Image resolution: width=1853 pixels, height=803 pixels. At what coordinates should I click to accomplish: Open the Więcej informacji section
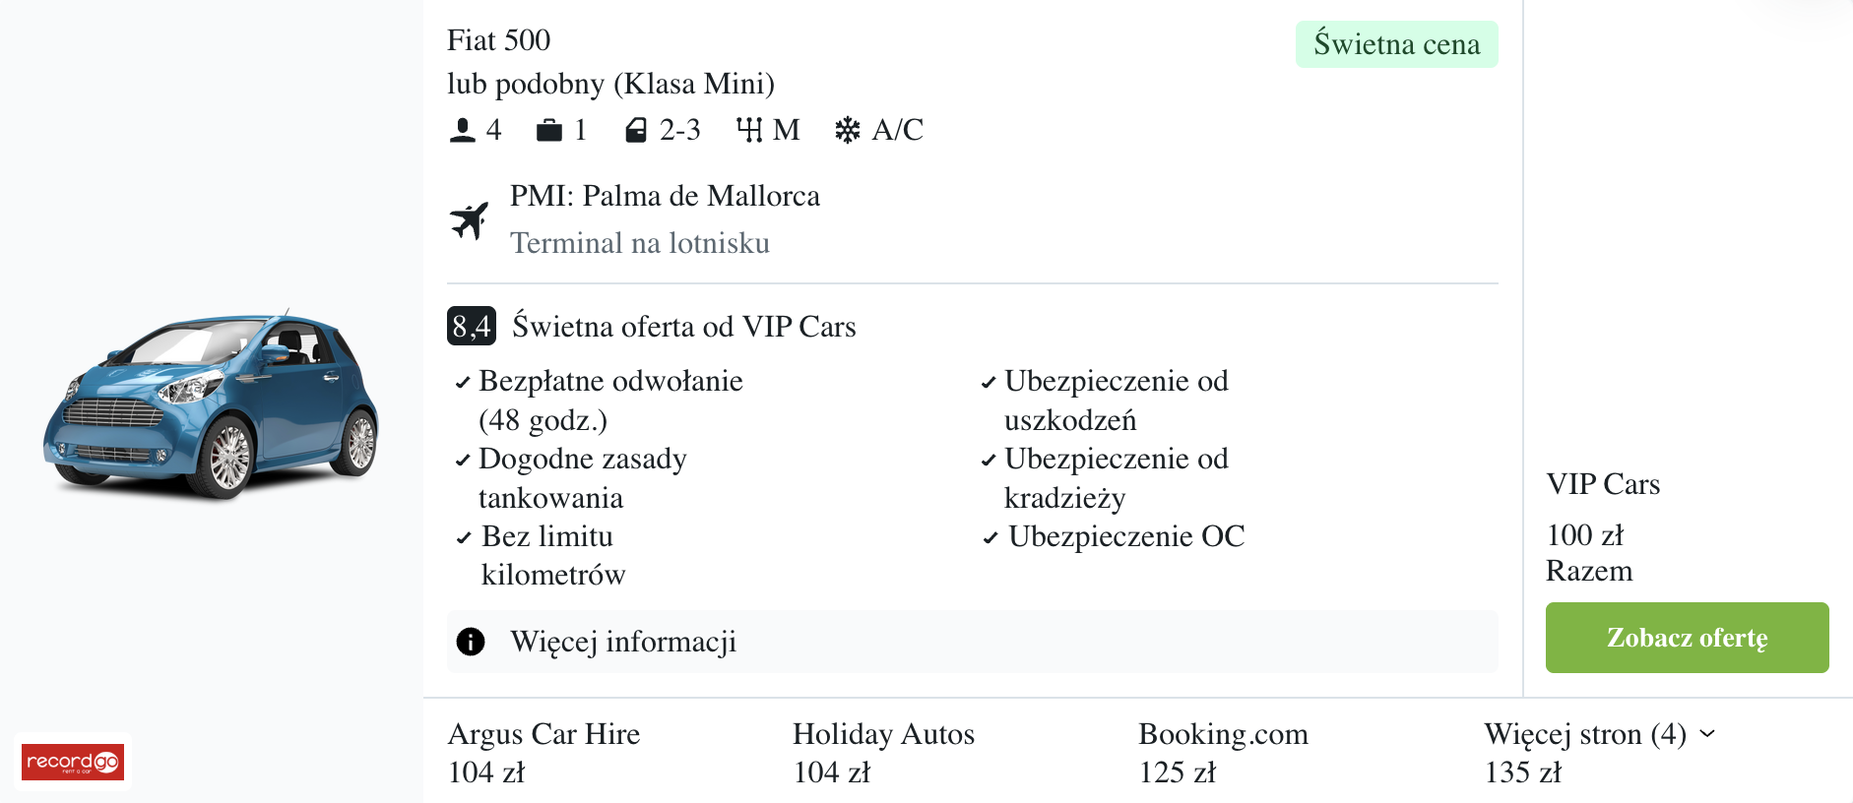point(622,642)
